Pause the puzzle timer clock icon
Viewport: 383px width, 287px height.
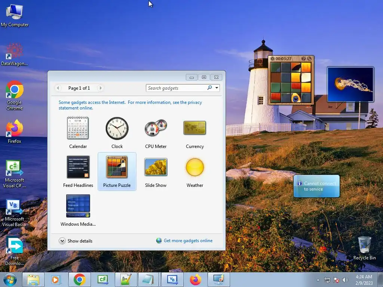[273, 59]
